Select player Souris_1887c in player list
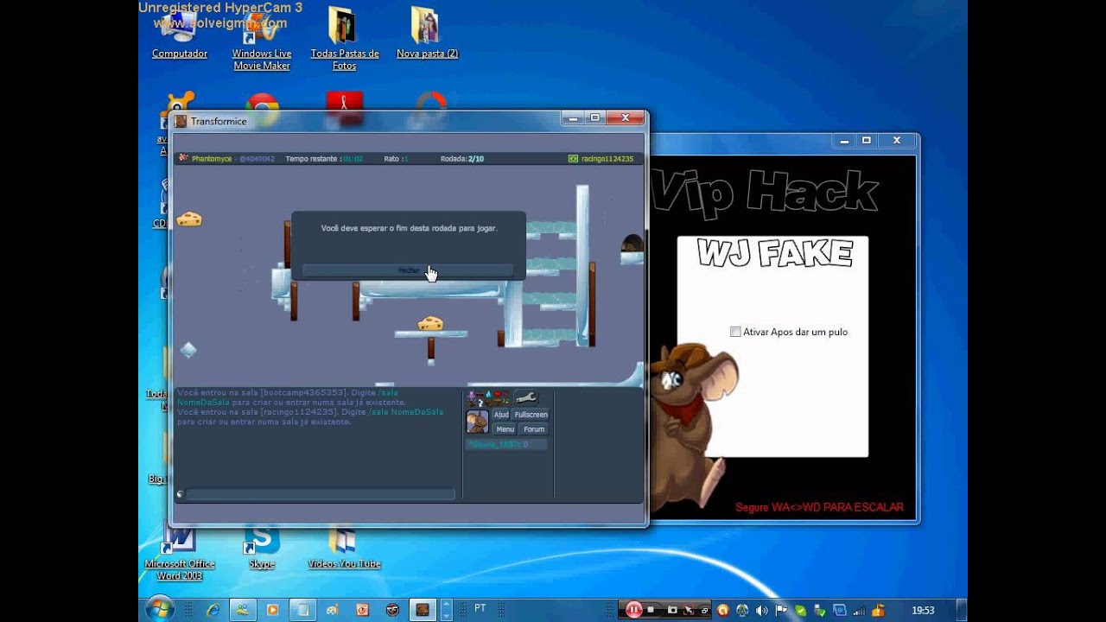The width and height of the screenshot is (1106, 622). pos(506,444)
